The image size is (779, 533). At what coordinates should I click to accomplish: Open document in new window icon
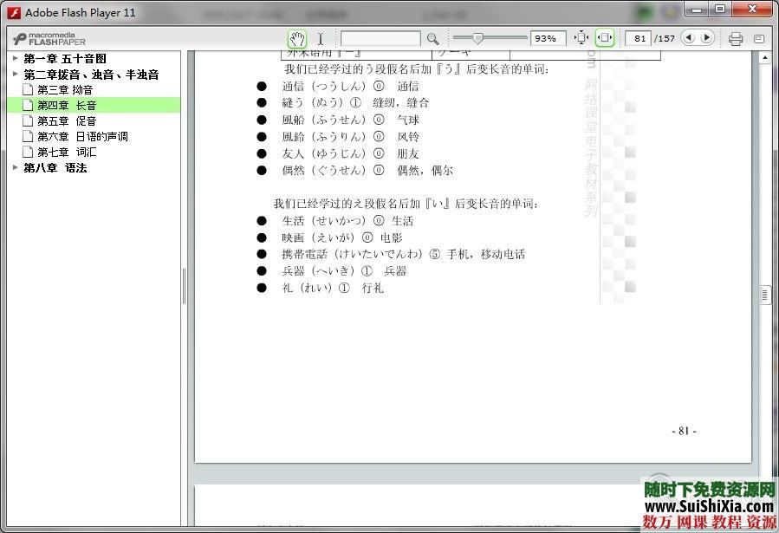(x=759, y=38)
